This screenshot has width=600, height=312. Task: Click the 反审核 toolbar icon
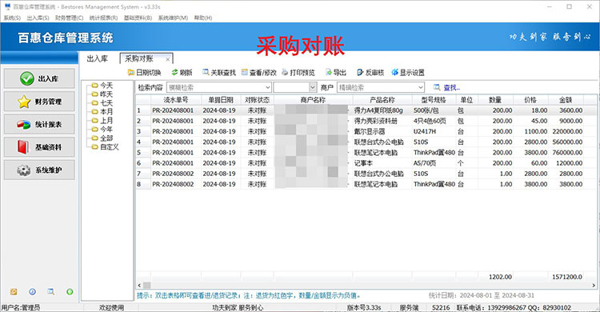click(x=360, y=72)
